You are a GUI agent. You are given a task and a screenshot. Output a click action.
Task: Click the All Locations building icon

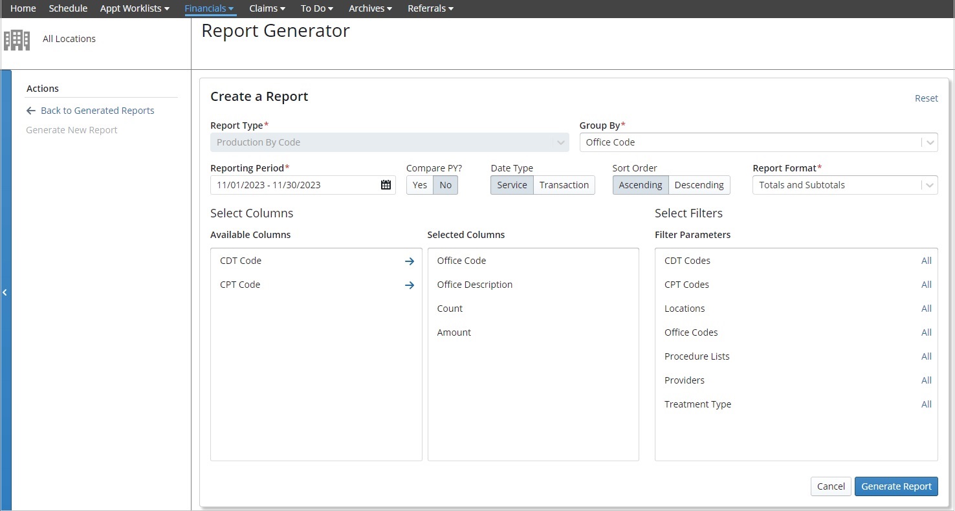pyautogui.click(x=16, y=39)
